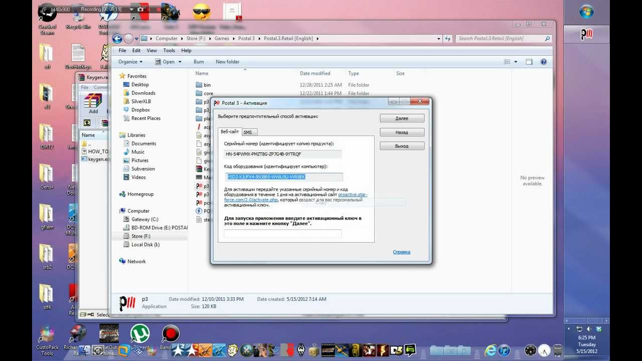Image resolution: width=642 pixels, height=361 pixels.
Task: Click the WinRAR Add icon
Action: pos(93,103)
